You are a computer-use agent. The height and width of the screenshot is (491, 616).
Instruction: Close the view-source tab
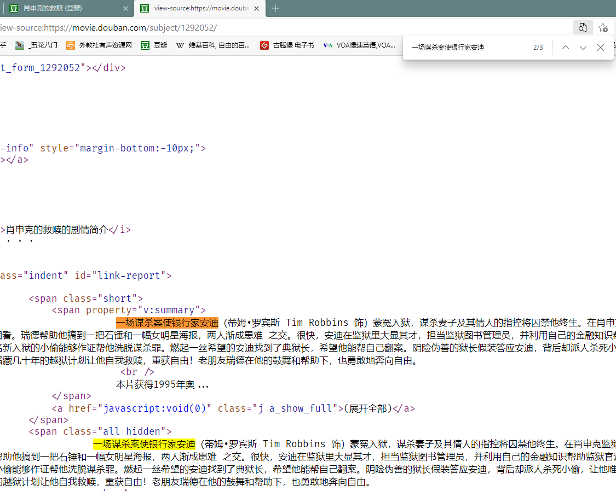click(x=257, y=8)
